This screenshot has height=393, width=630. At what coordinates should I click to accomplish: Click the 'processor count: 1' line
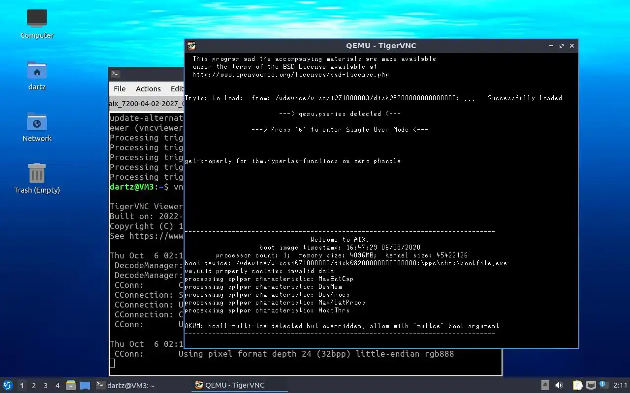(x=342, y=255)
